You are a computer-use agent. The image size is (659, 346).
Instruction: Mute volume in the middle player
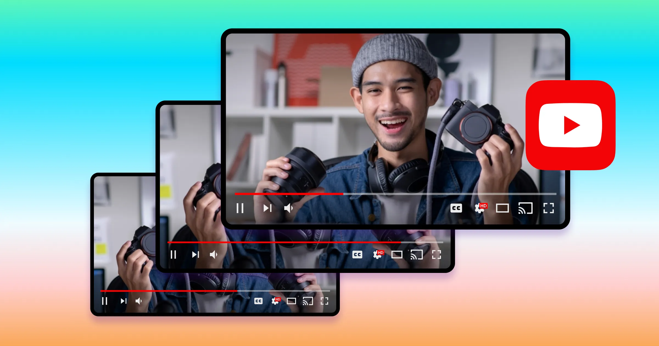[x=214, y=255]
